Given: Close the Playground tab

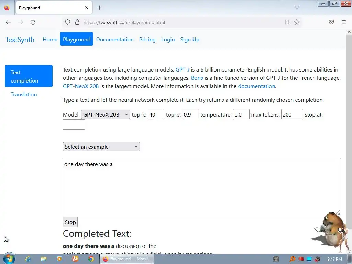Looking at the screenshot, I should [87, 8].
